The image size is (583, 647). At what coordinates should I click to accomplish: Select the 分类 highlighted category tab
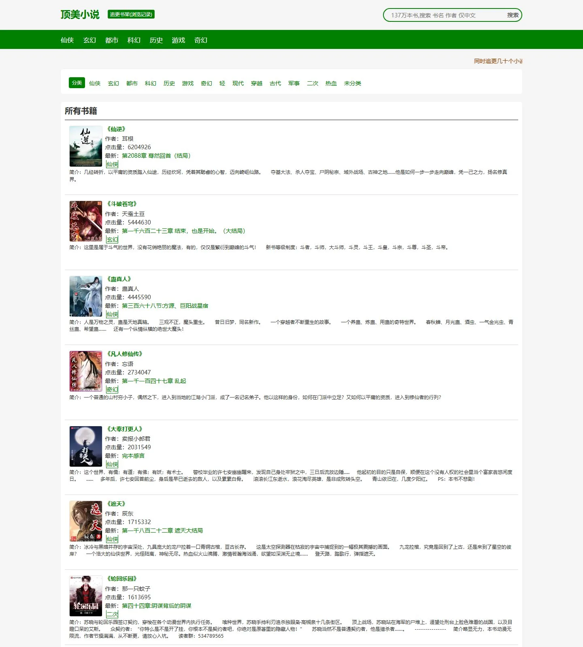[77, 82]
